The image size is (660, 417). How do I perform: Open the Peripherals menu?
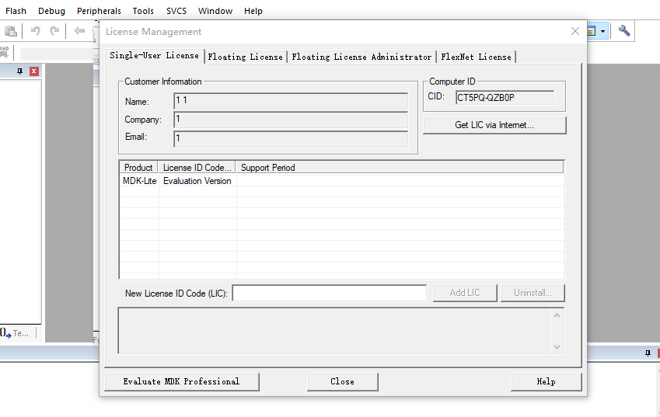(99, 11)
